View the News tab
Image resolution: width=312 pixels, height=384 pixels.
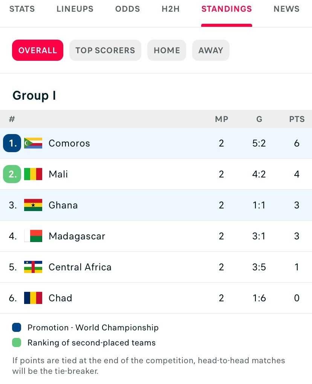tap(286, 9)
